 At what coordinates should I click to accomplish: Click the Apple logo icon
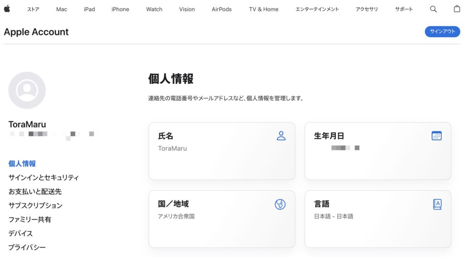pos(7,9)
